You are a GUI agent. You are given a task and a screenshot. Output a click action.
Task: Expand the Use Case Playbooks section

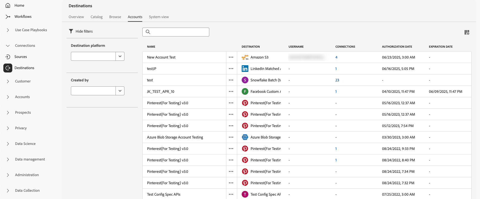point(8,30)
